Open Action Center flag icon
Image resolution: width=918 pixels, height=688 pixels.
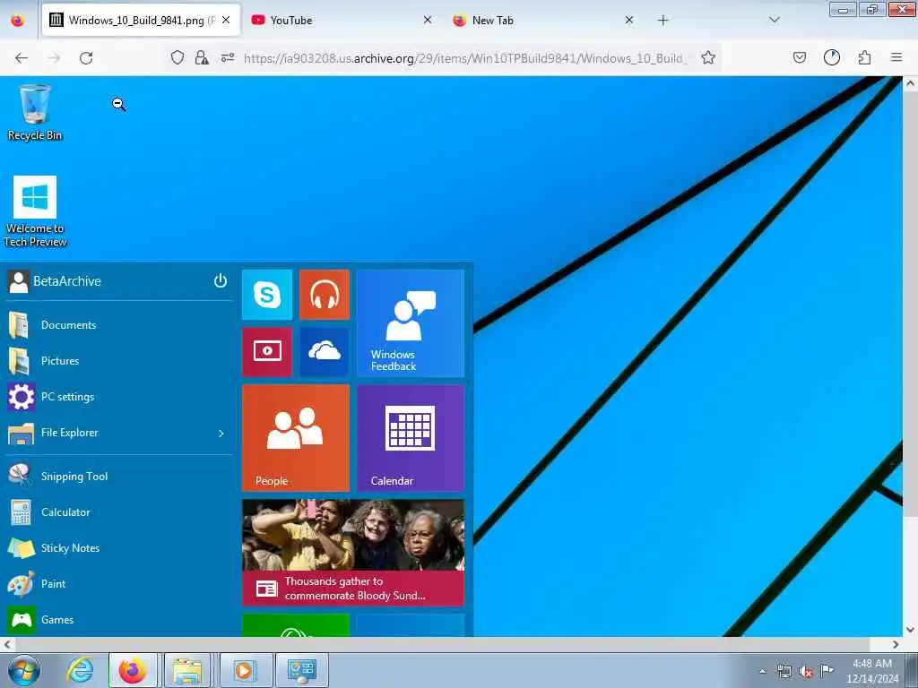coord(827,671)
